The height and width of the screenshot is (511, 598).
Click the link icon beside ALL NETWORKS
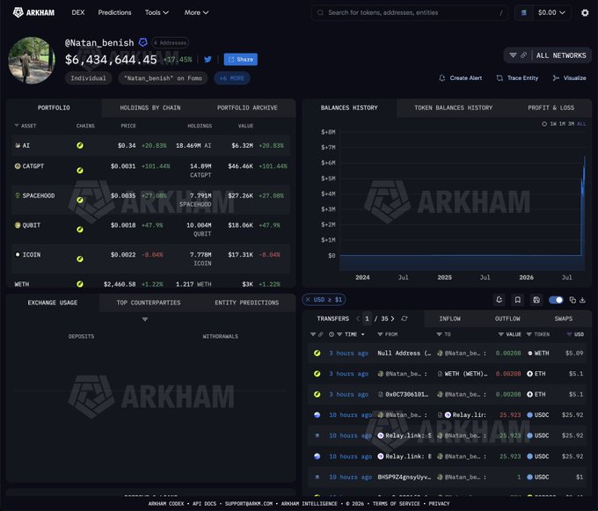523,55
